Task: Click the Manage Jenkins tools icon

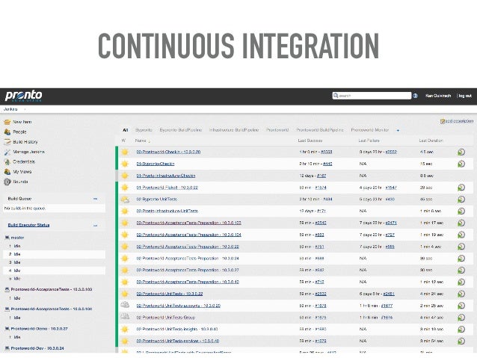Action: click(7, 152)
